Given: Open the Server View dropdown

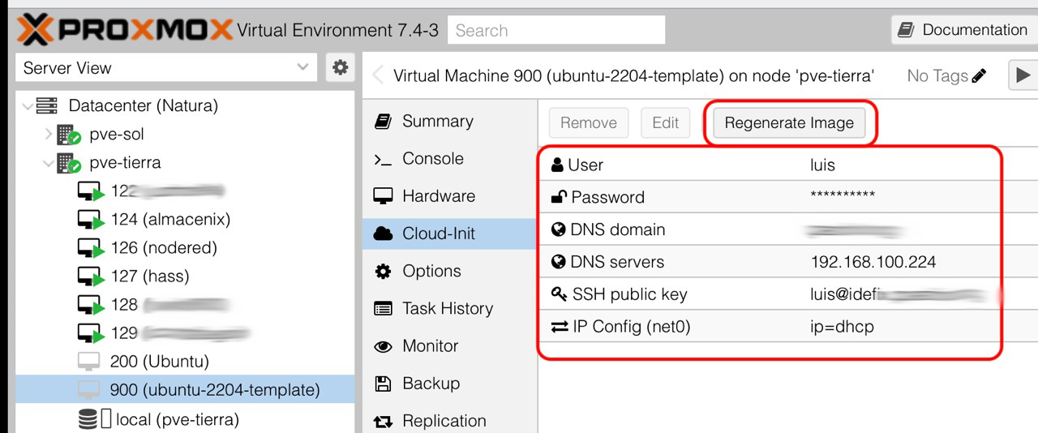Looking at the screenshot, I should (x=166, y=68).
